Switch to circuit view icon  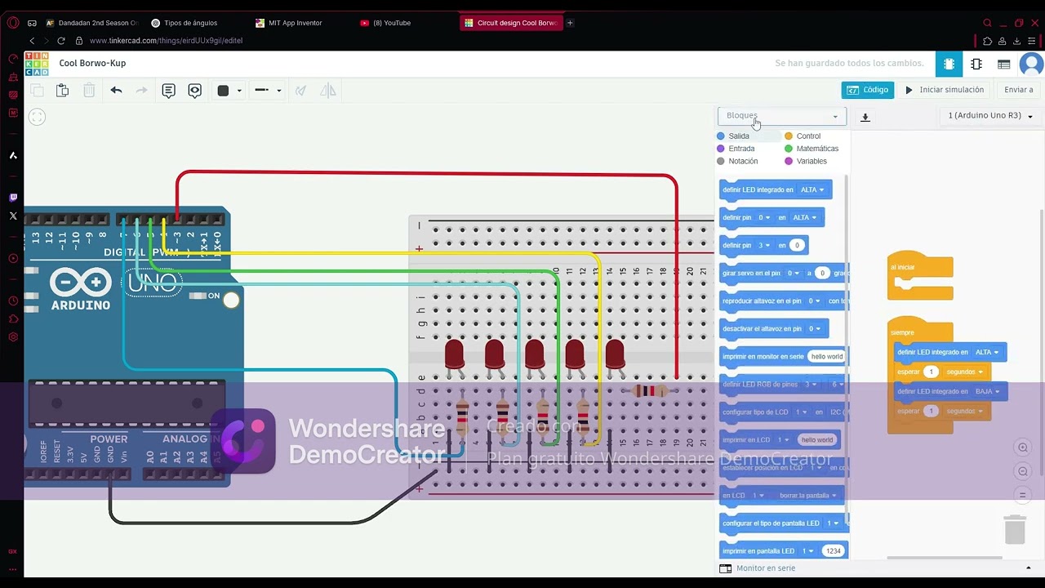(x=949, y=64)
